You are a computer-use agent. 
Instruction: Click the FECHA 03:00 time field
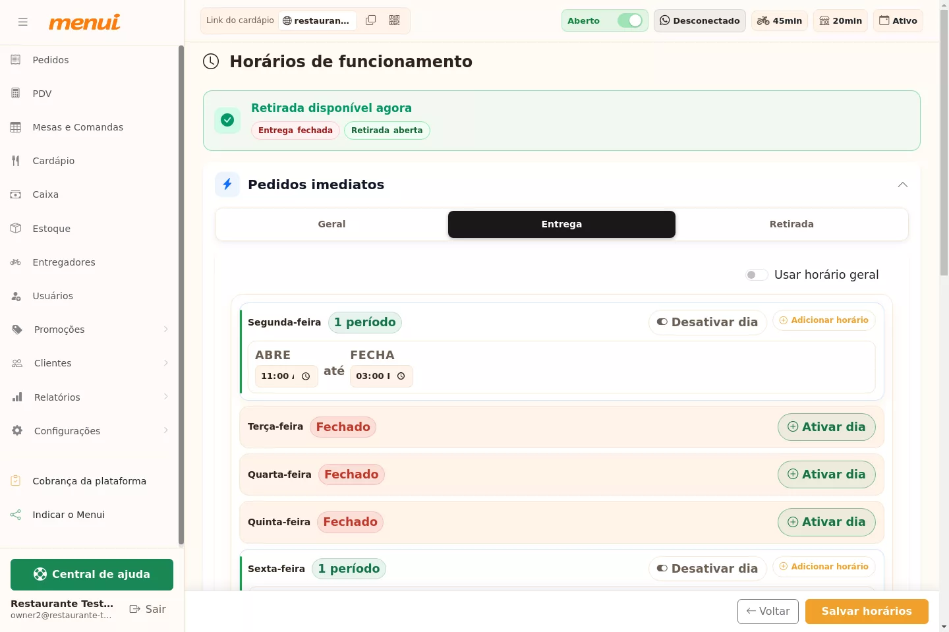(x=381, y=376)
